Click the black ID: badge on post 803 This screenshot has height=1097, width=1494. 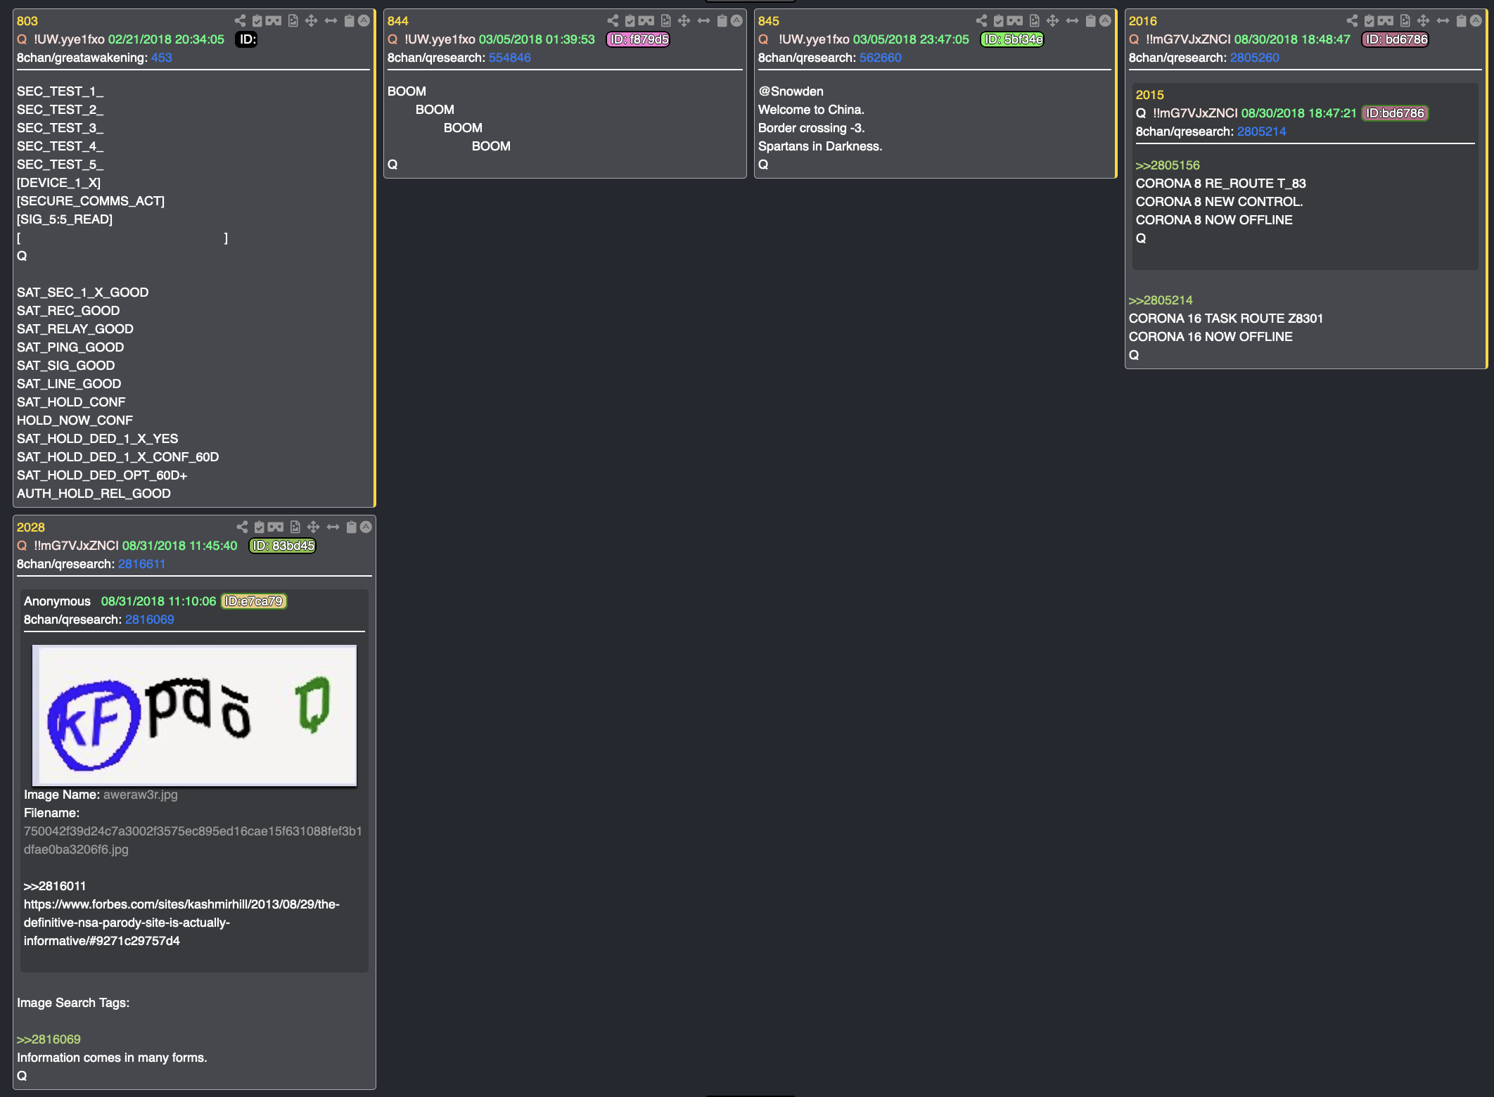247,39
